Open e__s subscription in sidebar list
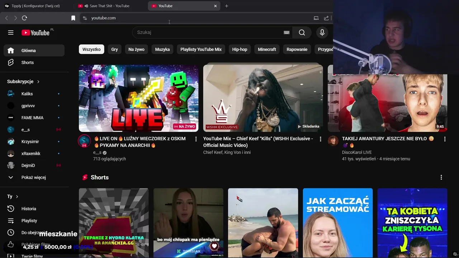This screenshot has width=459, height=258. click(x=34, y=130)
